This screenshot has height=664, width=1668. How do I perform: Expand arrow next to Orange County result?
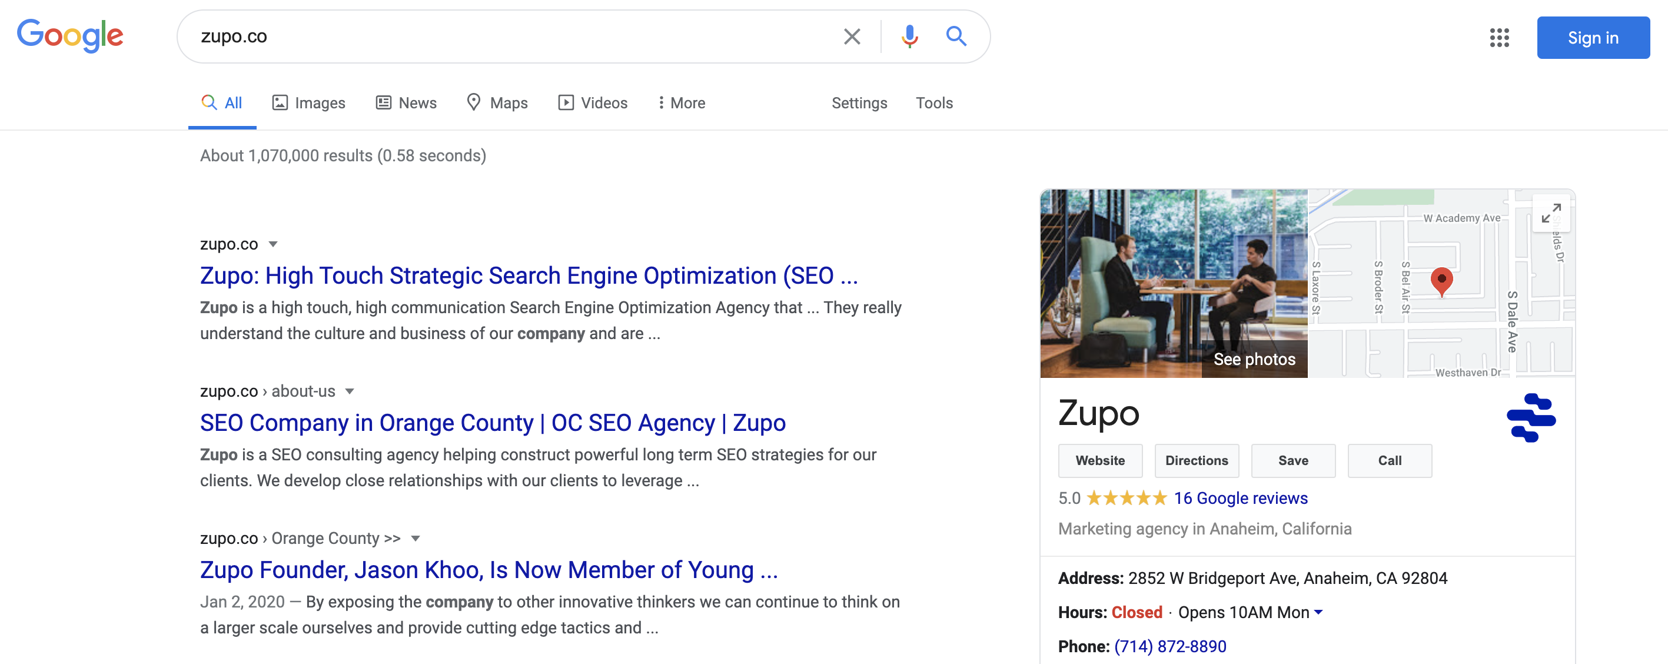(416, 539)
